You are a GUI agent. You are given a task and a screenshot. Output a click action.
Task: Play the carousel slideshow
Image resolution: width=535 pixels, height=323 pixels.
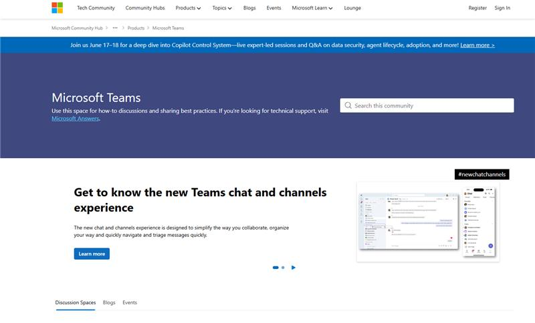pos(294,268)
